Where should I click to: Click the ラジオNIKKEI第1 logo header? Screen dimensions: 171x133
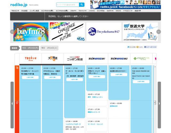[x=97, y=59]
